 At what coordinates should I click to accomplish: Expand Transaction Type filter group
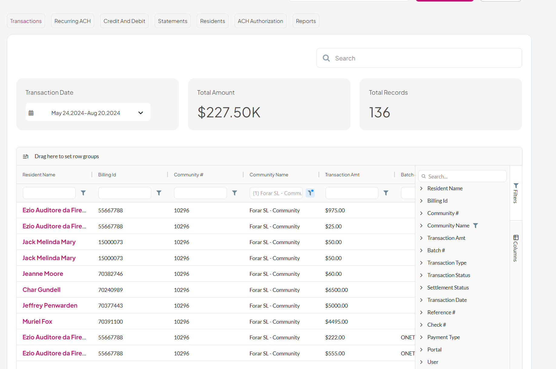click(421, 263)
